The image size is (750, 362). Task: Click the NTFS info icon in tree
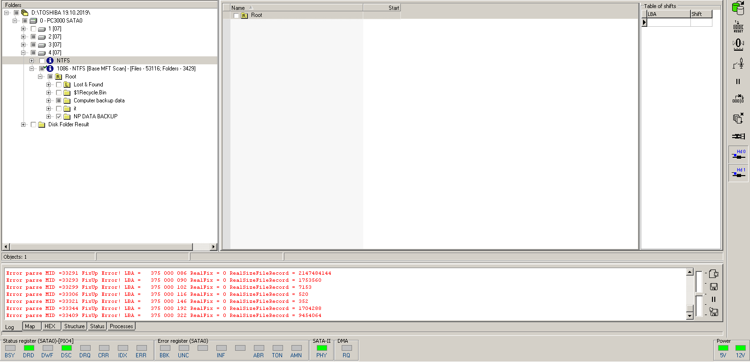tap(50, 61)
